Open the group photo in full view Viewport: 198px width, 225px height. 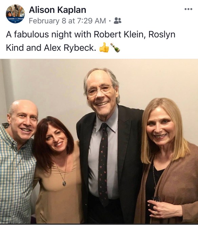tap(99, 141)
